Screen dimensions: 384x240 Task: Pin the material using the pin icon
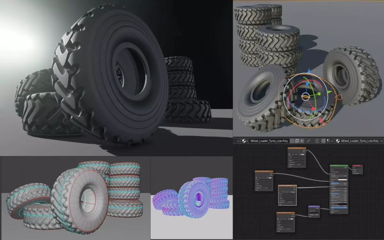pos(308,141)
